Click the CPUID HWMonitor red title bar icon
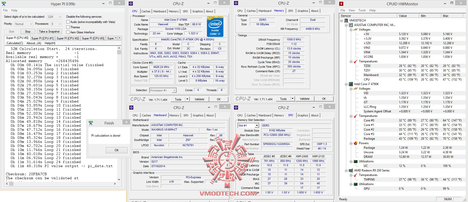The width and height of the screenshot is (468, 202). [x=341, y=4]
